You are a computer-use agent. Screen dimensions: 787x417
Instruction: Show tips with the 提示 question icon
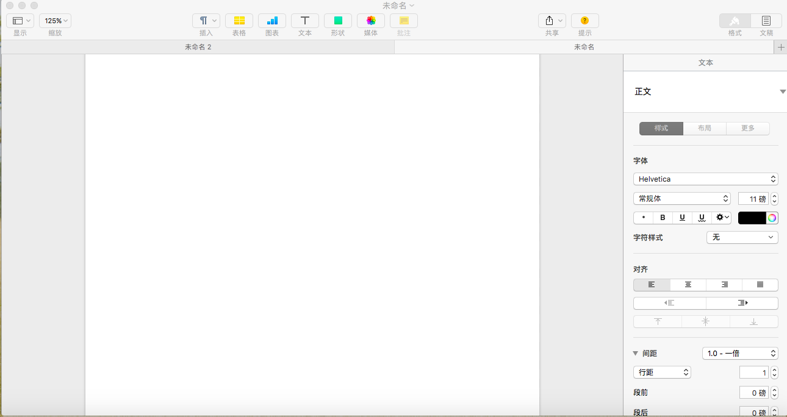(x=585, y=21)
